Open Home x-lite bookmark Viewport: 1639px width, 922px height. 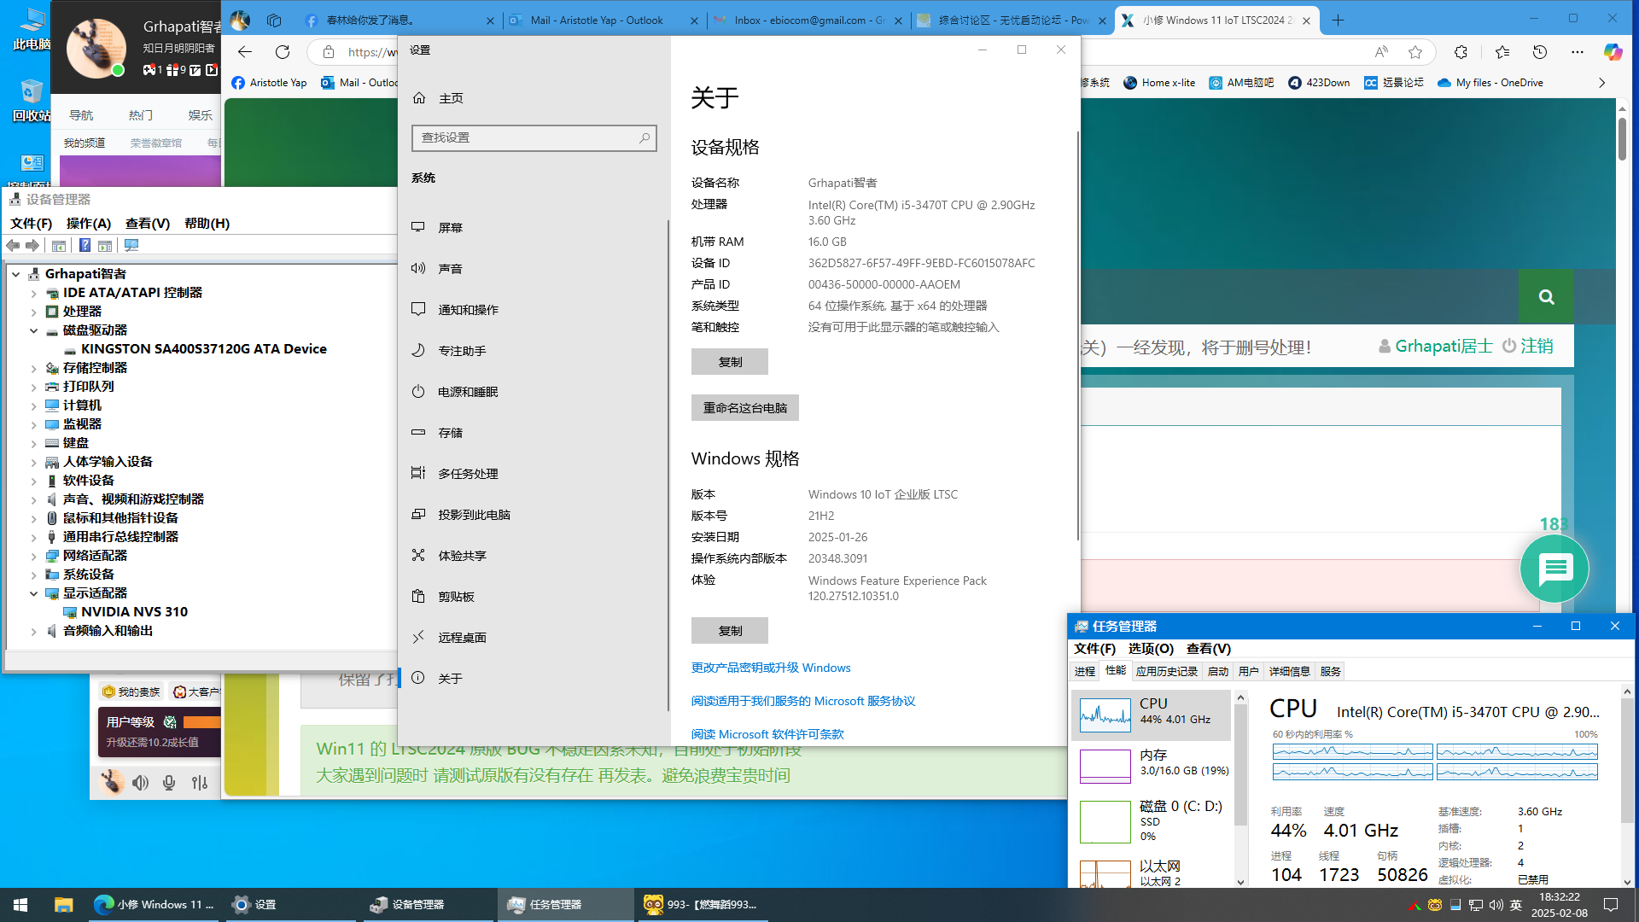[x=1159, y=83]
